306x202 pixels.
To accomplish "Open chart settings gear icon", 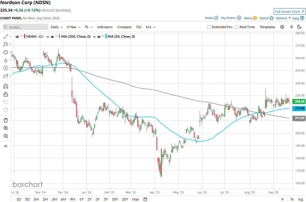I will pos(282,27).
